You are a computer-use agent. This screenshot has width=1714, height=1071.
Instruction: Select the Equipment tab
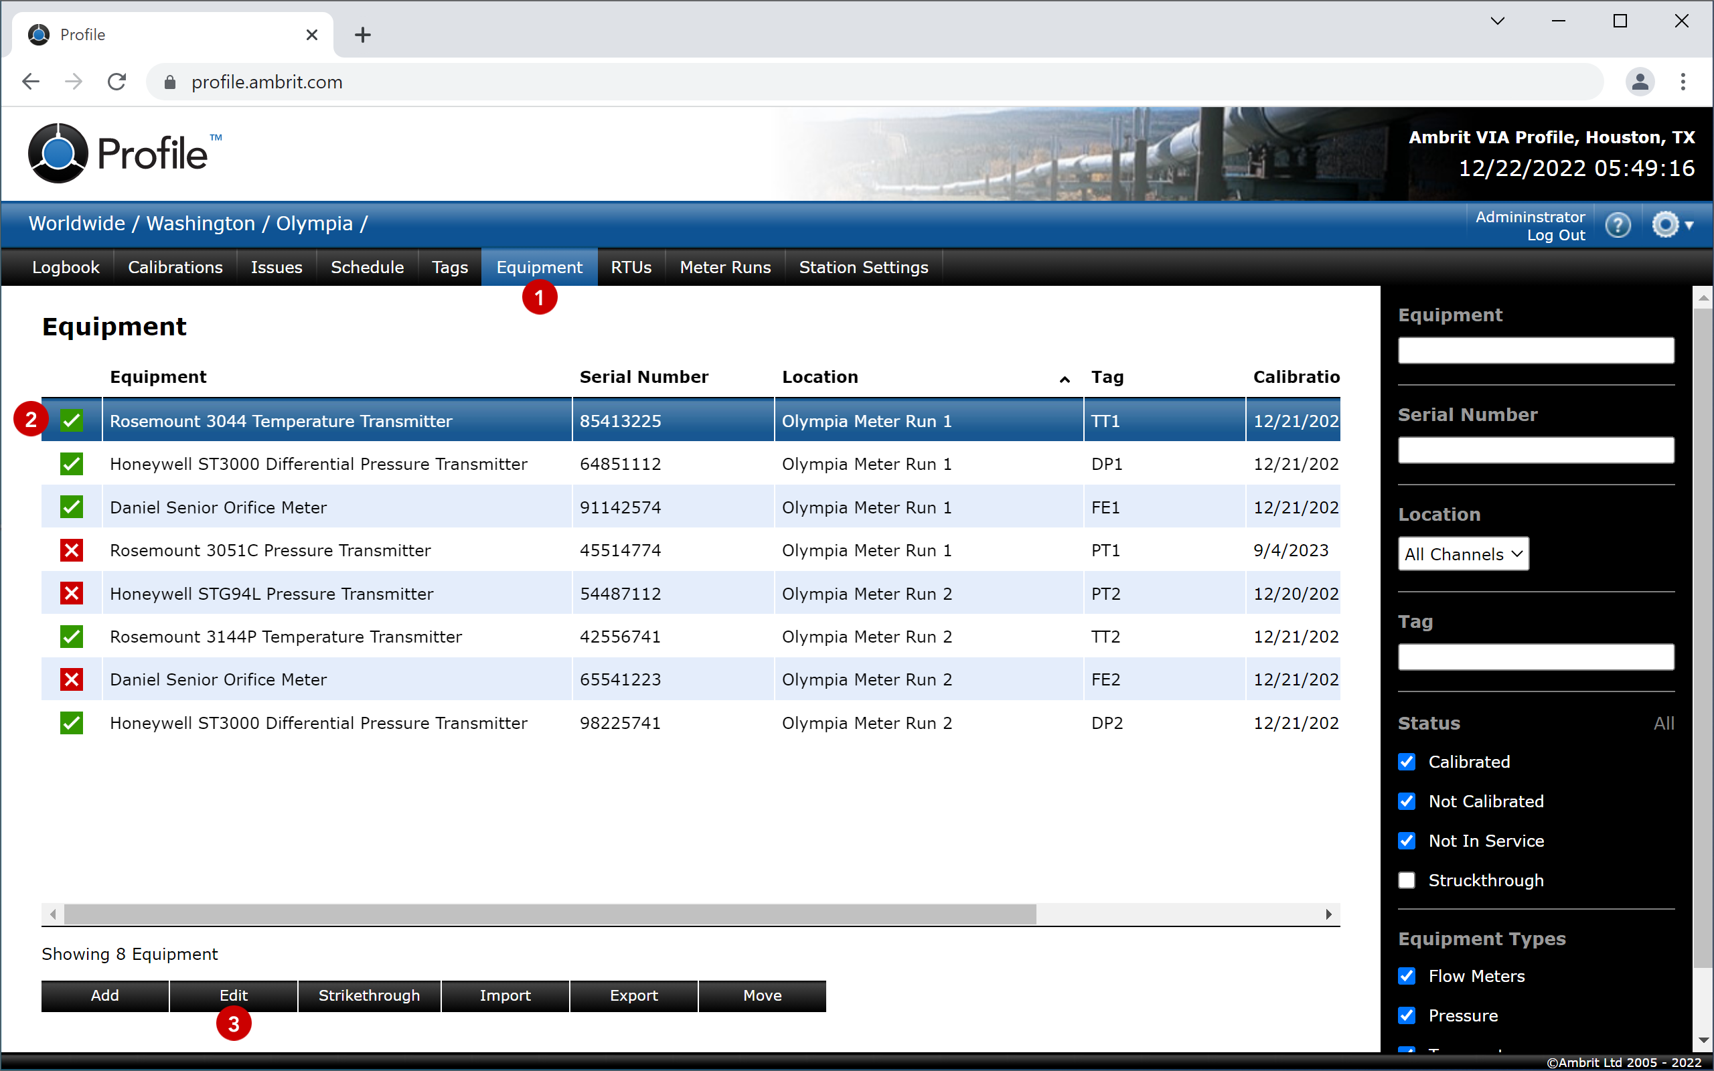click(539, 268)
